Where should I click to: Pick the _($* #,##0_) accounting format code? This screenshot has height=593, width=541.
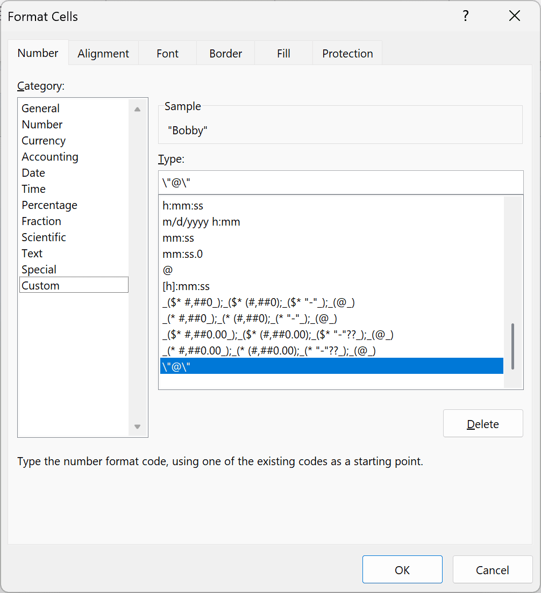[332, 302]
